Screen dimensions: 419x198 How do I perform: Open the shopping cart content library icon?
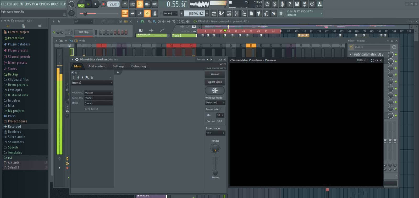click(x=281, y=13)
